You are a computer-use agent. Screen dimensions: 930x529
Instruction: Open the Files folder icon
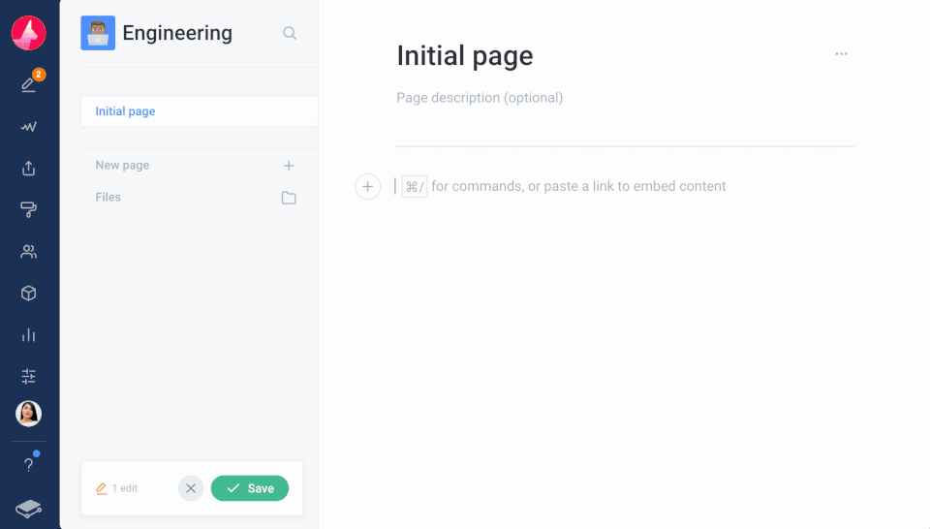point(289,198)
